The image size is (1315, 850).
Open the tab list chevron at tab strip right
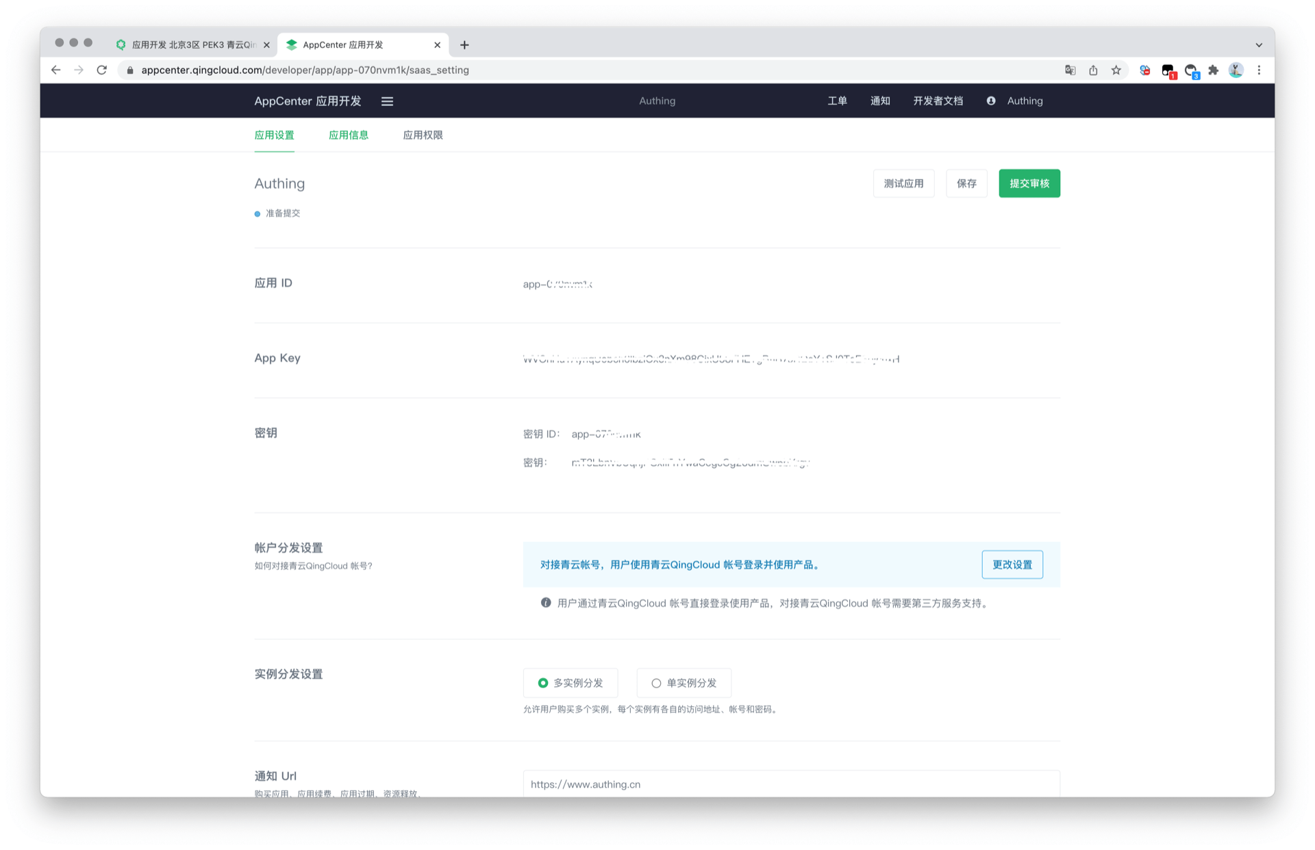pyautogui.click(x=1258, y=44)
